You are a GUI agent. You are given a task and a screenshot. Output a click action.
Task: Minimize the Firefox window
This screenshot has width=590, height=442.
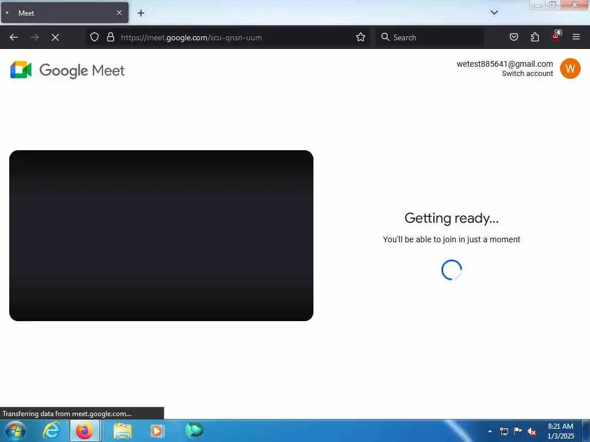pyautogui.click(x=538, y=5)
